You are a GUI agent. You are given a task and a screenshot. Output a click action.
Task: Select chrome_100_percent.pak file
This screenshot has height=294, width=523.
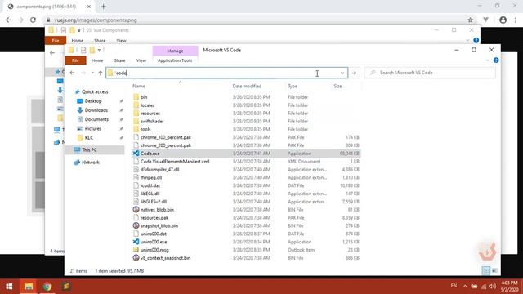point(165,137)
